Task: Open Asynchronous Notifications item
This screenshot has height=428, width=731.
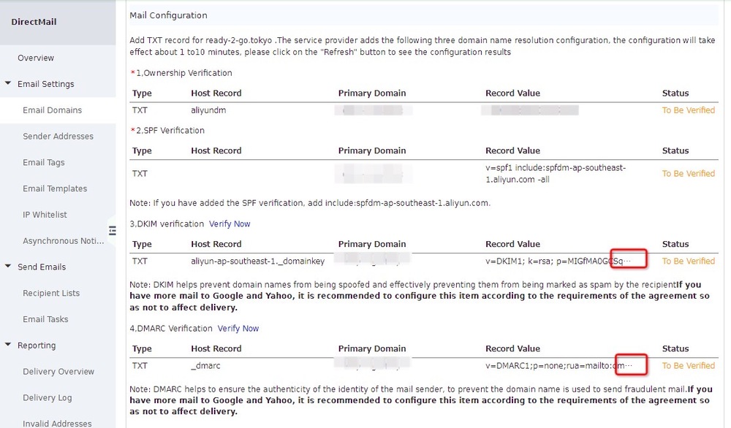Action: pos(62,241)
